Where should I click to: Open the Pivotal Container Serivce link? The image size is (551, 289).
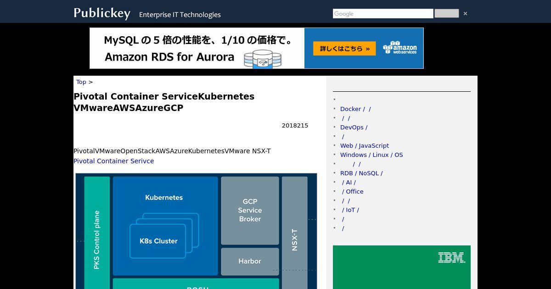114,161
